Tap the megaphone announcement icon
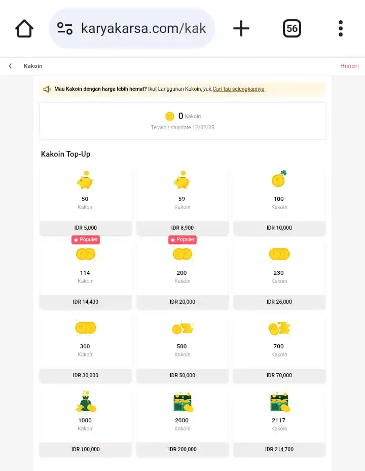365x471 pixels. [47, 89]
